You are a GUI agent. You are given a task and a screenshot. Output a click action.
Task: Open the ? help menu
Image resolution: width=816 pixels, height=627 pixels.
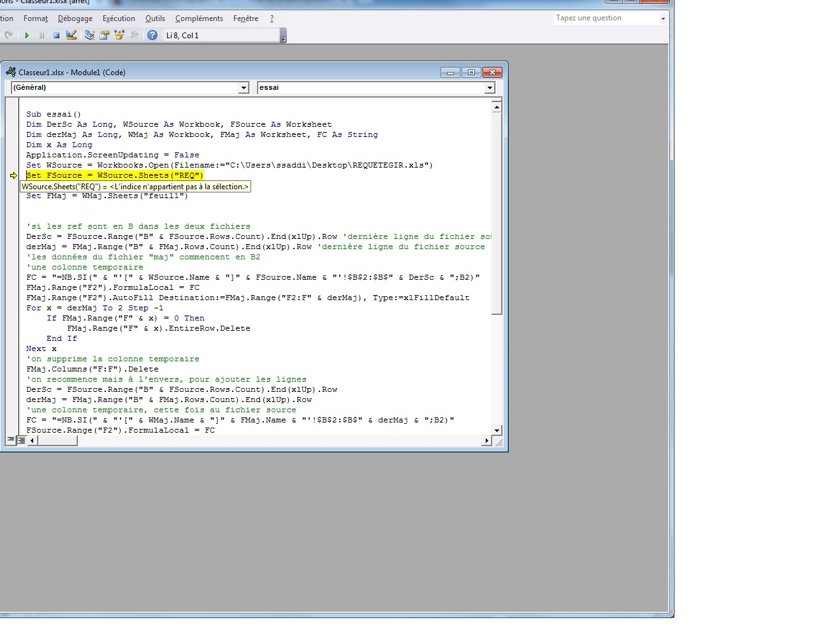[272, 18]
